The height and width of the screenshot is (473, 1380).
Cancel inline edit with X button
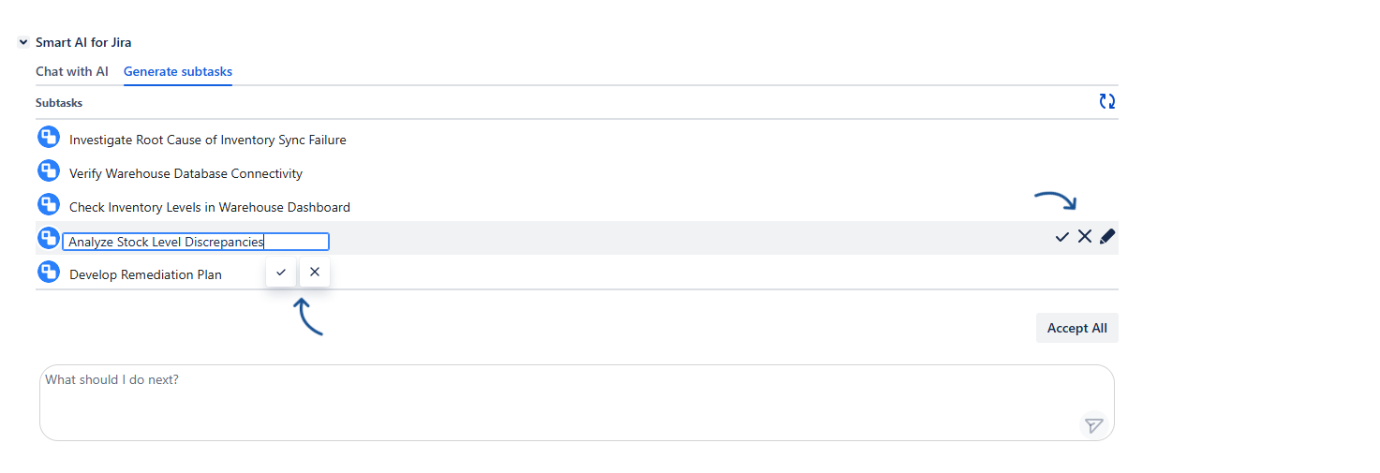tap(315, 273)
